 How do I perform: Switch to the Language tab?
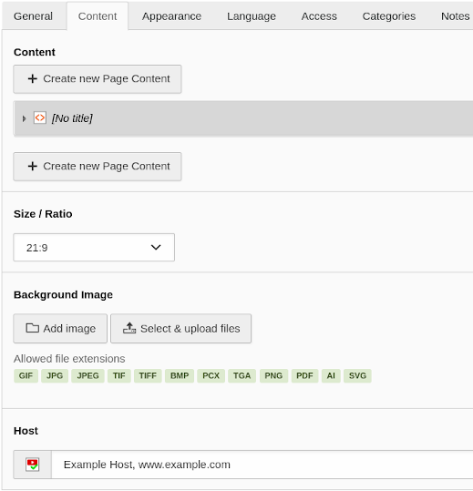click(252, 16)
